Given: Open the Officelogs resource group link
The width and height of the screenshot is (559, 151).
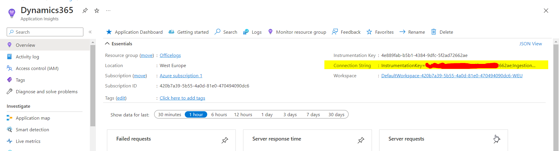Looking at the screenshot, I should [x=170, y=55].
